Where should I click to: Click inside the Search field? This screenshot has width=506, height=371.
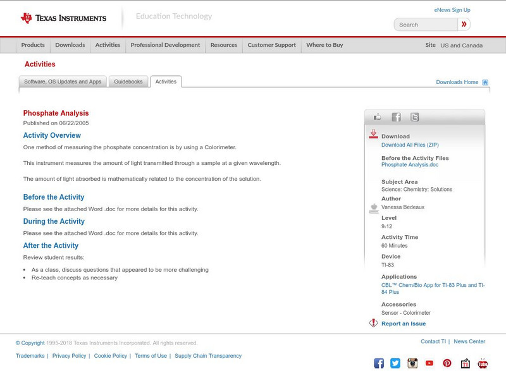(x=425, y=24)
